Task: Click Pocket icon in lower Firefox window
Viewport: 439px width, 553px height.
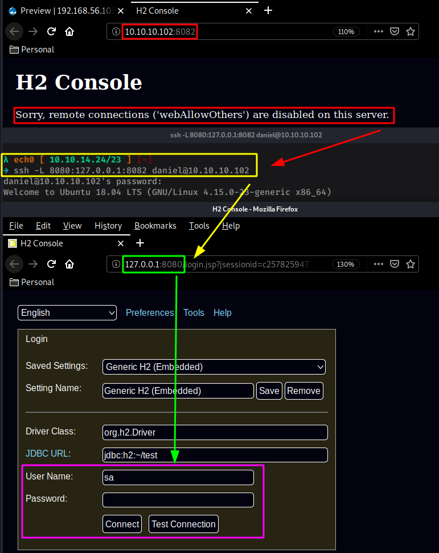Action: [395, 264]
